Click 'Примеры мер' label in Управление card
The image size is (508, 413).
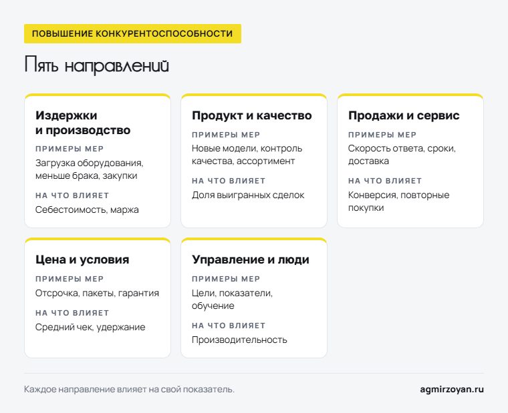(x=226, y=279)
